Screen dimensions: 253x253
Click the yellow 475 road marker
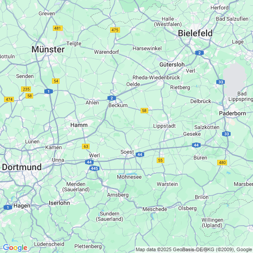[x=115, y=30]
